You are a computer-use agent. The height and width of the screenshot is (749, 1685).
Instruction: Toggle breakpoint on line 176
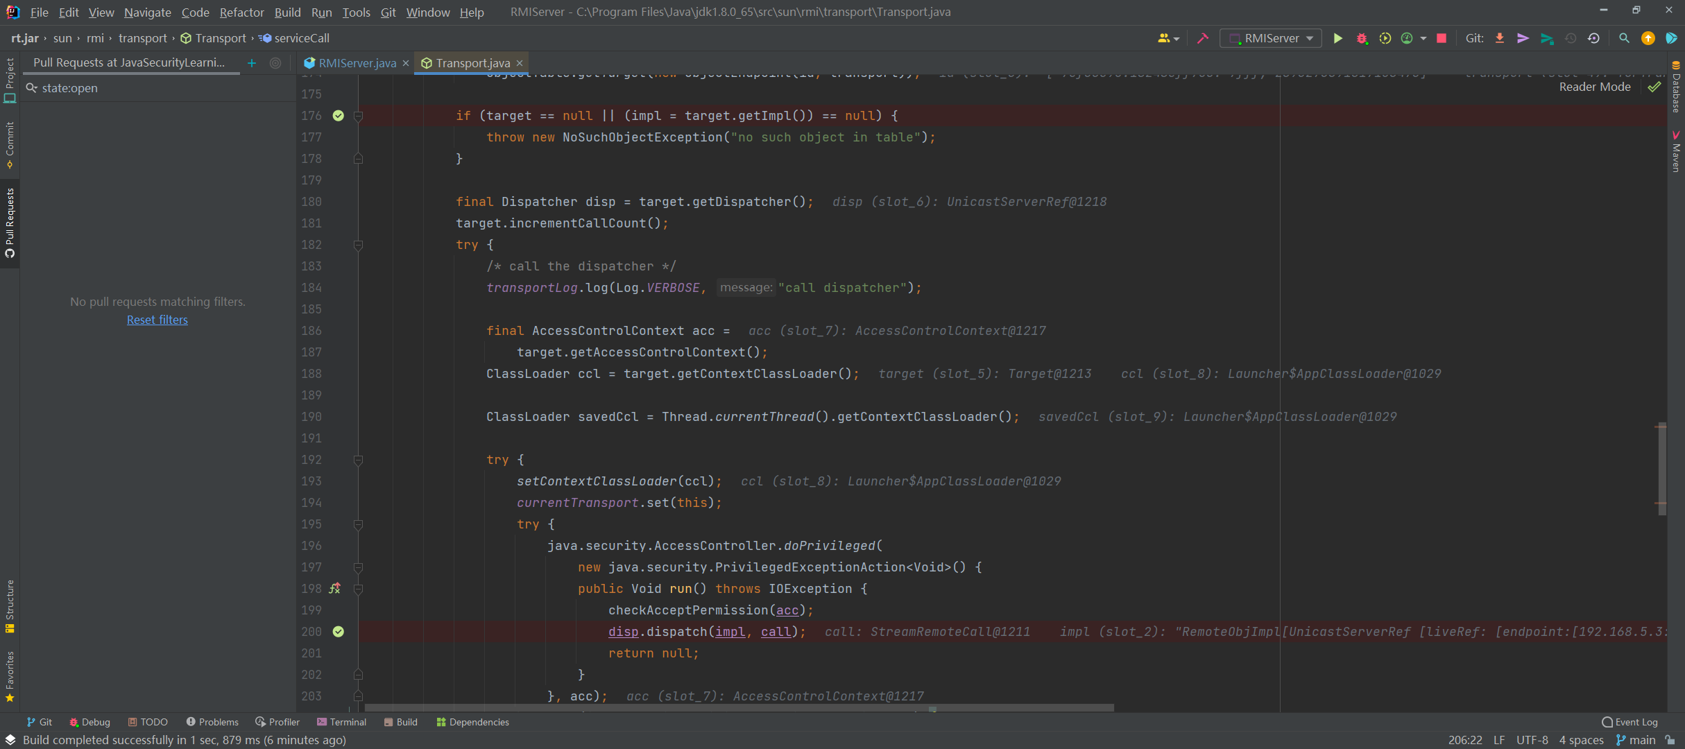pyautogui.click(x=338, y=116)
